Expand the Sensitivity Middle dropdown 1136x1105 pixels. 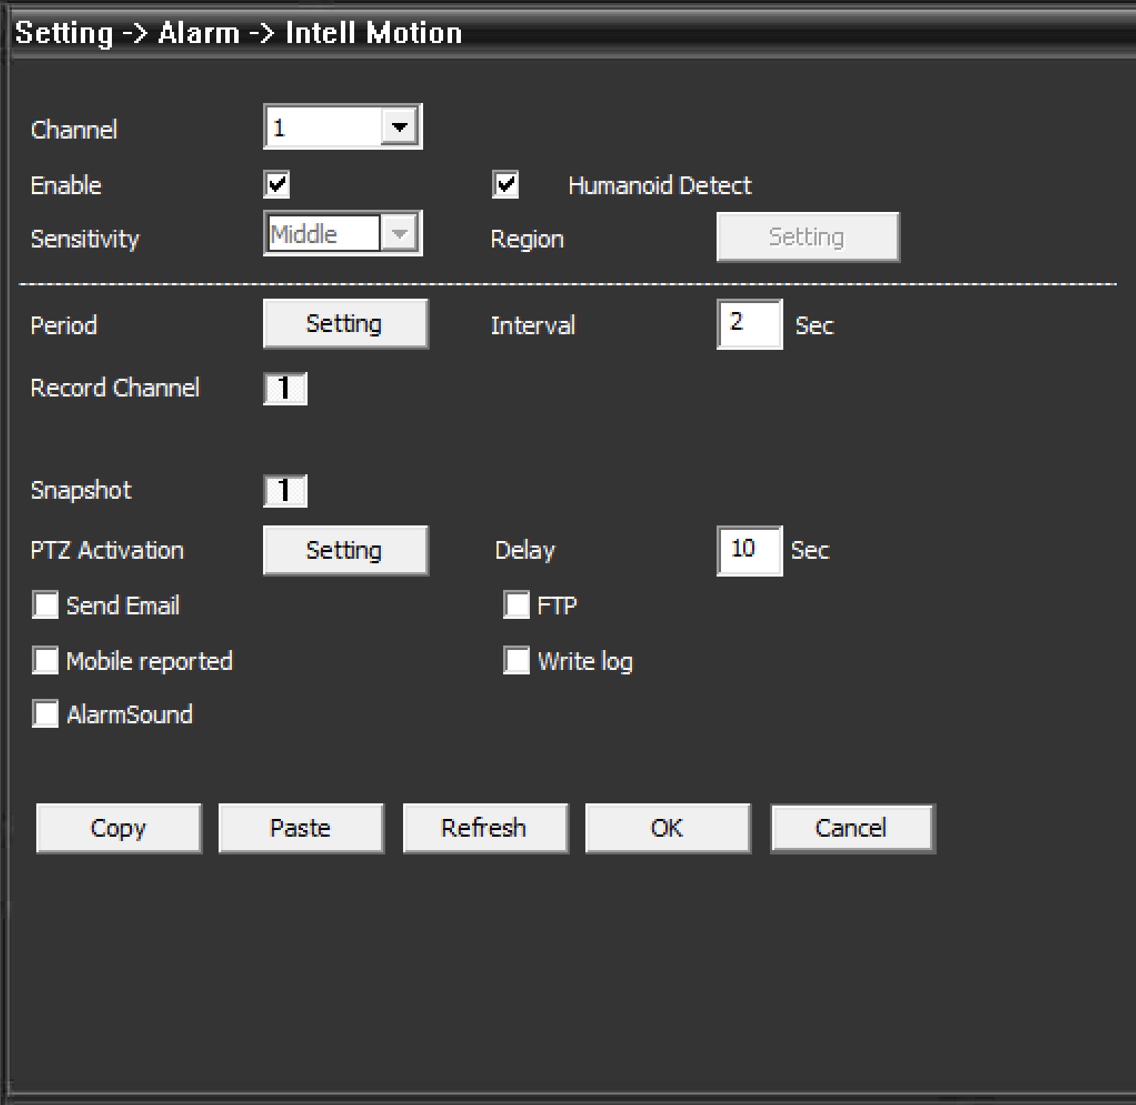click(x=399, y=234)
